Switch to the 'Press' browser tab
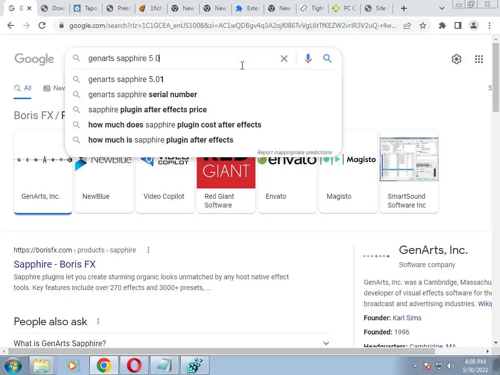Image resolution: width=500 pixels, height=375 pixels. pos(119,8)
